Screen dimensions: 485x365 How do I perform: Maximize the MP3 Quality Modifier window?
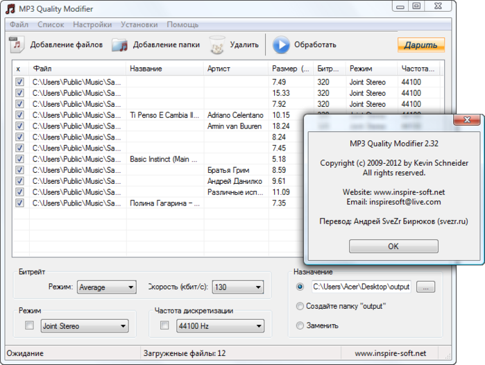point(416,6)
